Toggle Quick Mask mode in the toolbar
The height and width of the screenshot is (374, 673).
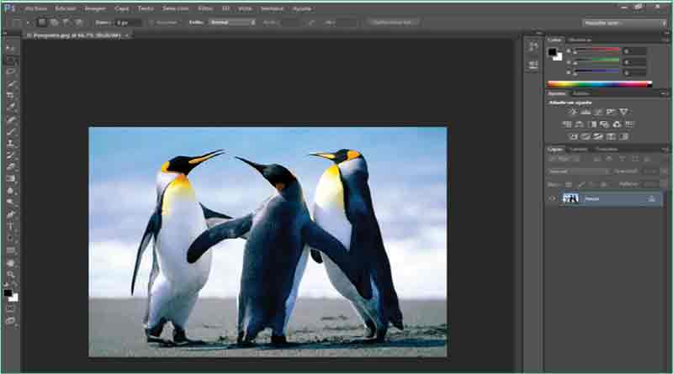click(11, 308)
